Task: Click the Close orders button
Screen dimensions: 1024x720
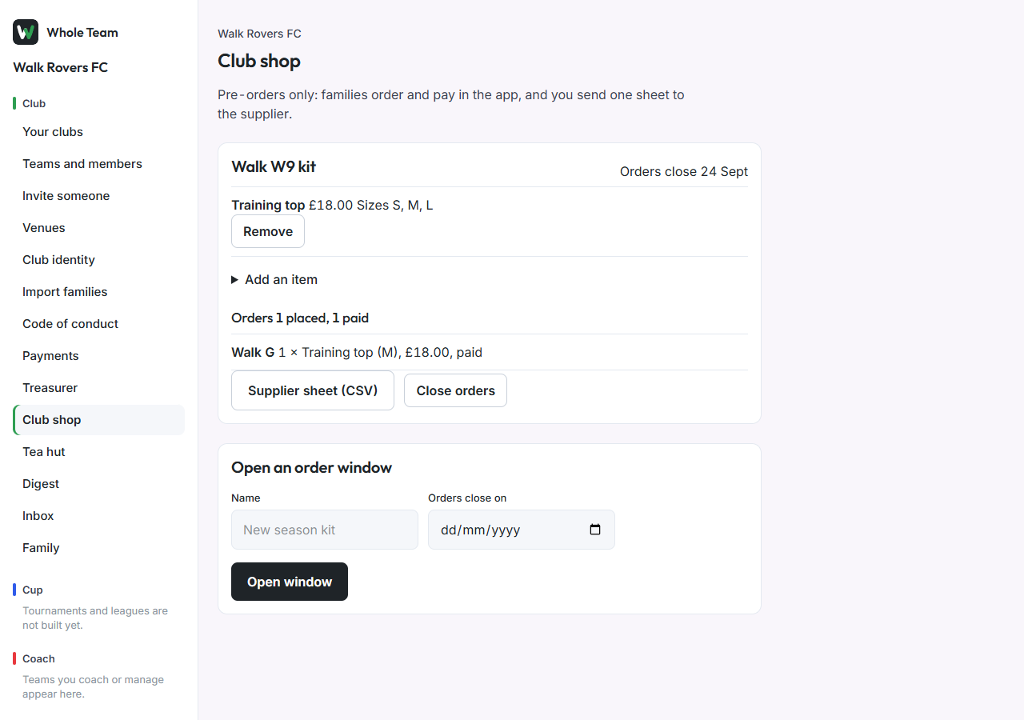Action: pyautogui.click(x=455, y=390)
